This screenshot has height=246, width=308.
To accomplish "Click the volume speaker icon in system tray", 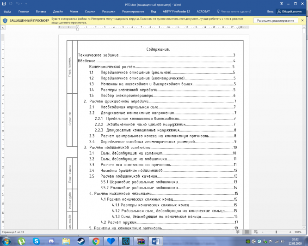I will pyautogui.click(x=283, y=241).
